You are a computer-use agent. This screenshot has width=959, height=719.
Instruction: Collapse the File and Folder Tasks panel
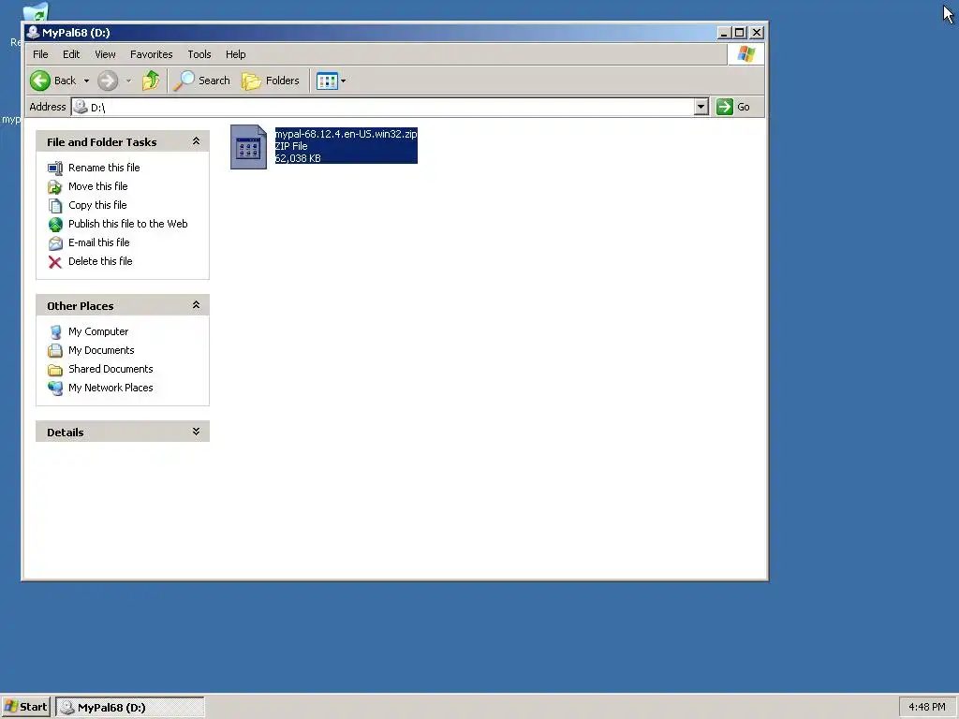tap(196, 141)
